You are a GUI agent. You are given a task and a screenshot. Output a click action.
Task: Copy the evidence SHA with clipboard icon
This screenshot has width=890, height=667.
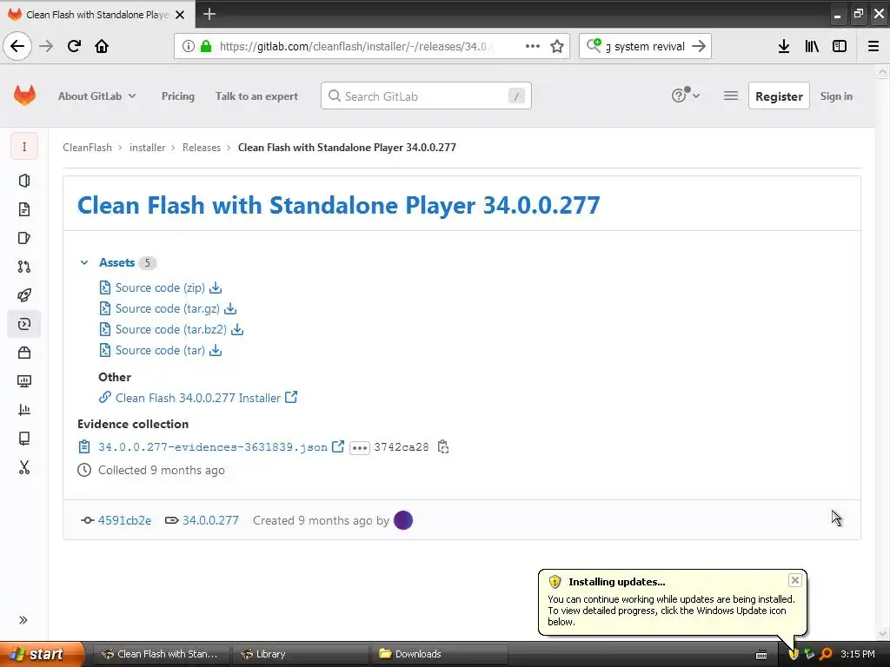pyautogui.click(x=443, y=447)
